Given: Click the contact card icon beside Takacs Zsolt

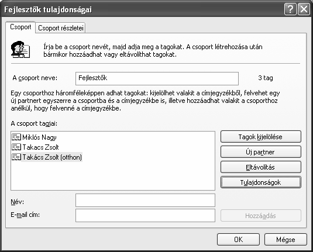Looking at the screenshot, I should (x=16, y=147).
